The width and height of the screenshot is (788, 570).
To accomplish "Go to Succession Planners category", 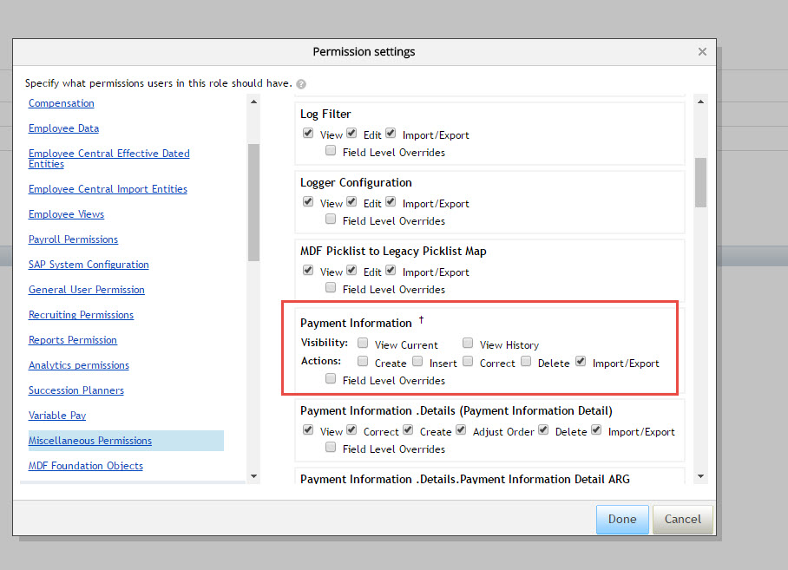I will click(x=76, y=390).
